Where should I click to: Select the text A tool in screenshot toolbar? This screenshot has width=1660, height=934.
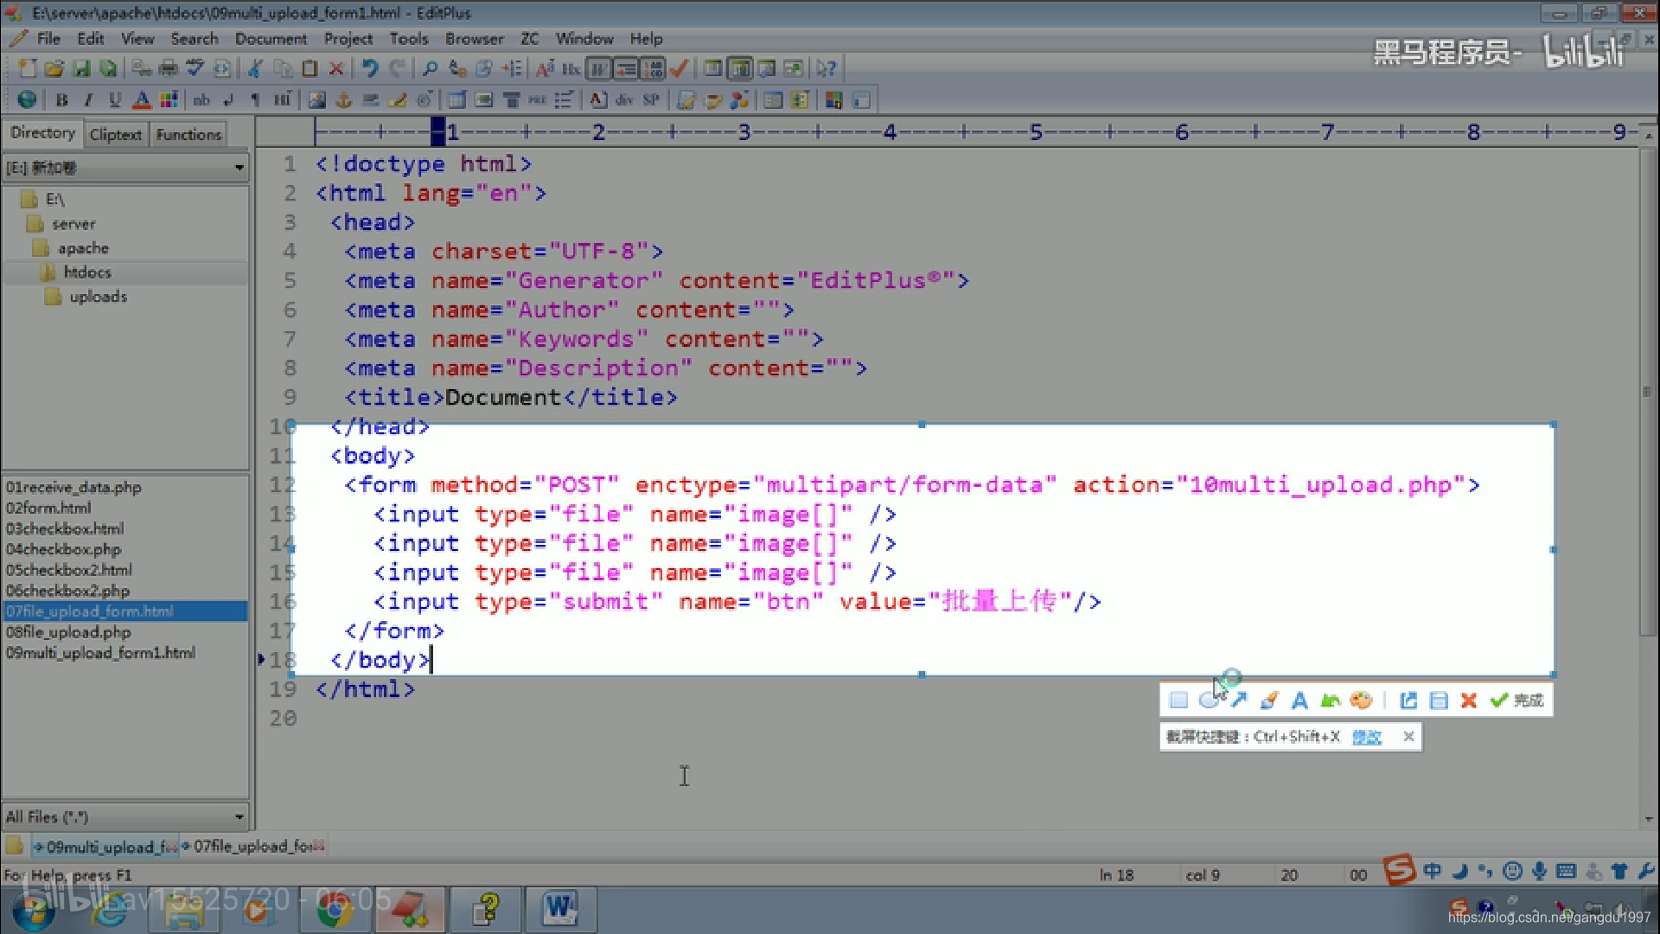(1299, 700)
